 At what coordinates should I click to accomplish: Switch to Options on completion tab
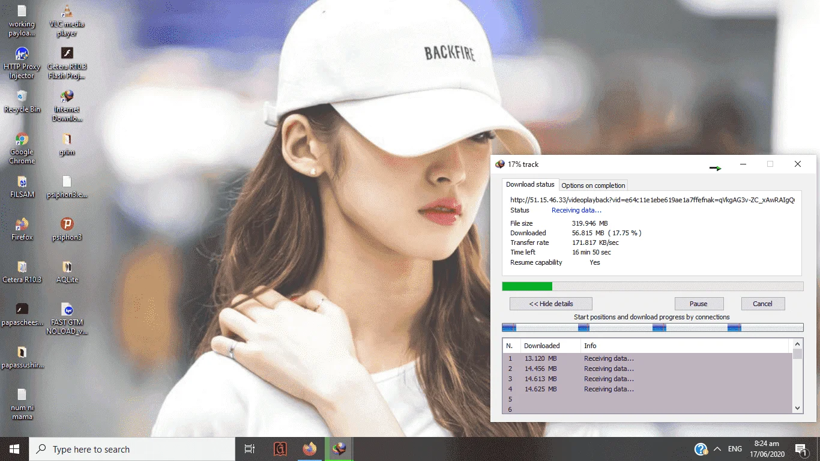[593, 185]
